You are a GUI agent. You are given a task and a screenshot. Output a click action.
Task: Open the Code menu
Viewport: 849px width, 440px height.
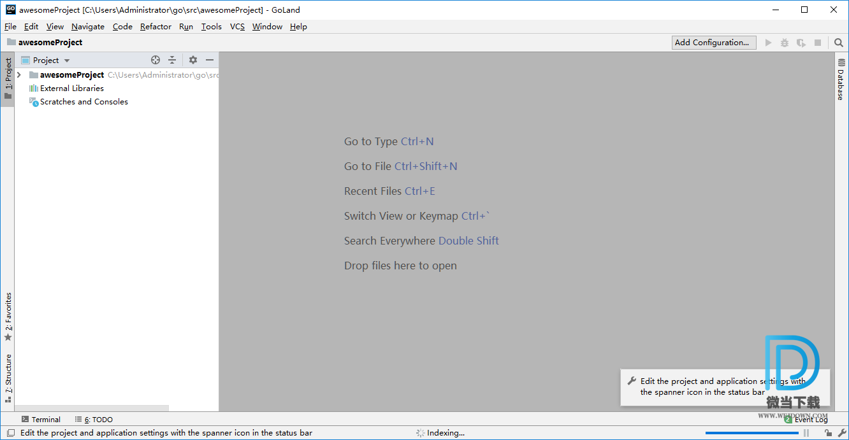[x=122, y=26]
